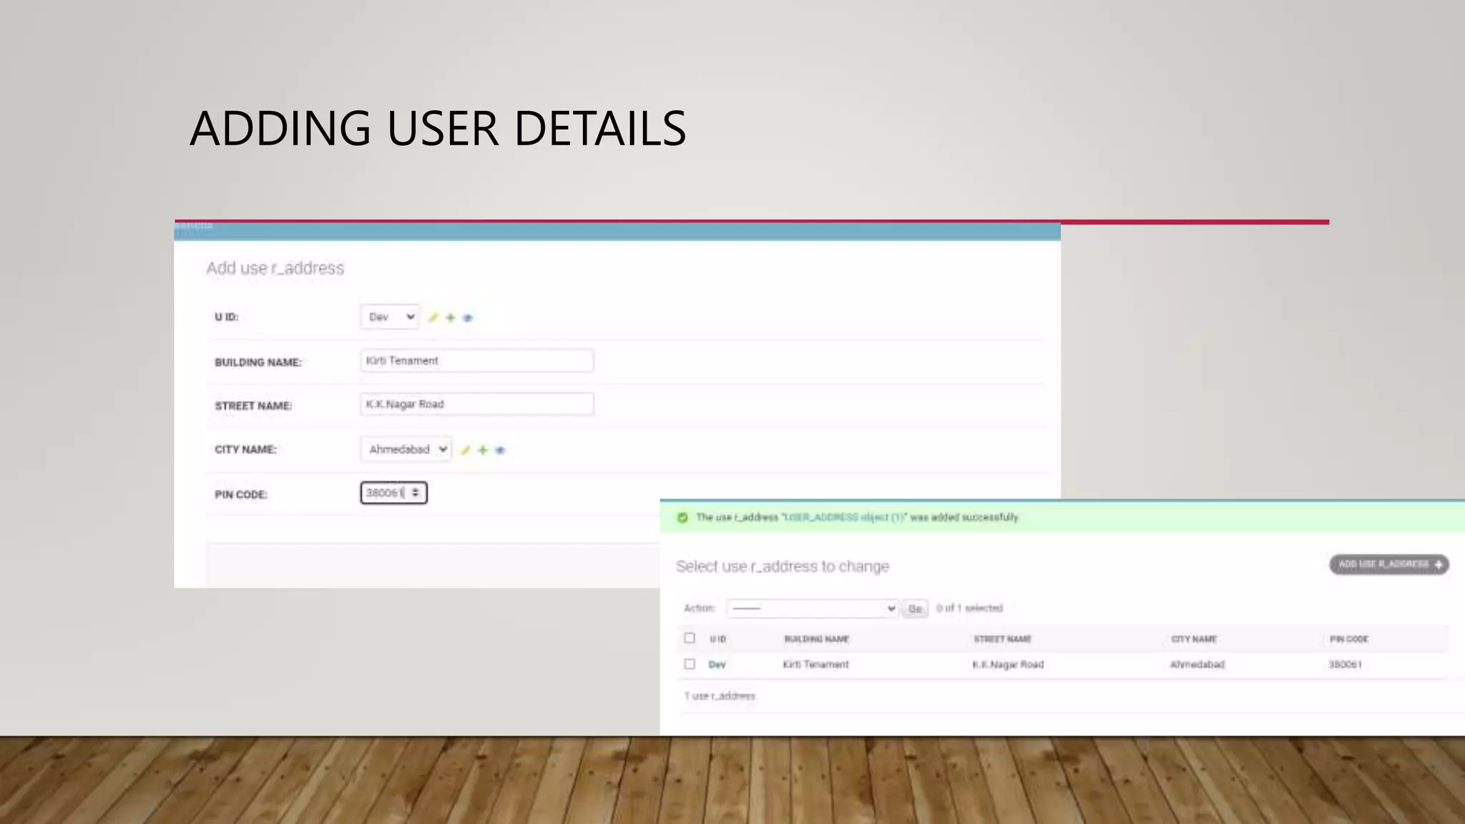Screen dimensions: 1465x824
Task: Sort by Street Name column header
Action: point(1002,639)
